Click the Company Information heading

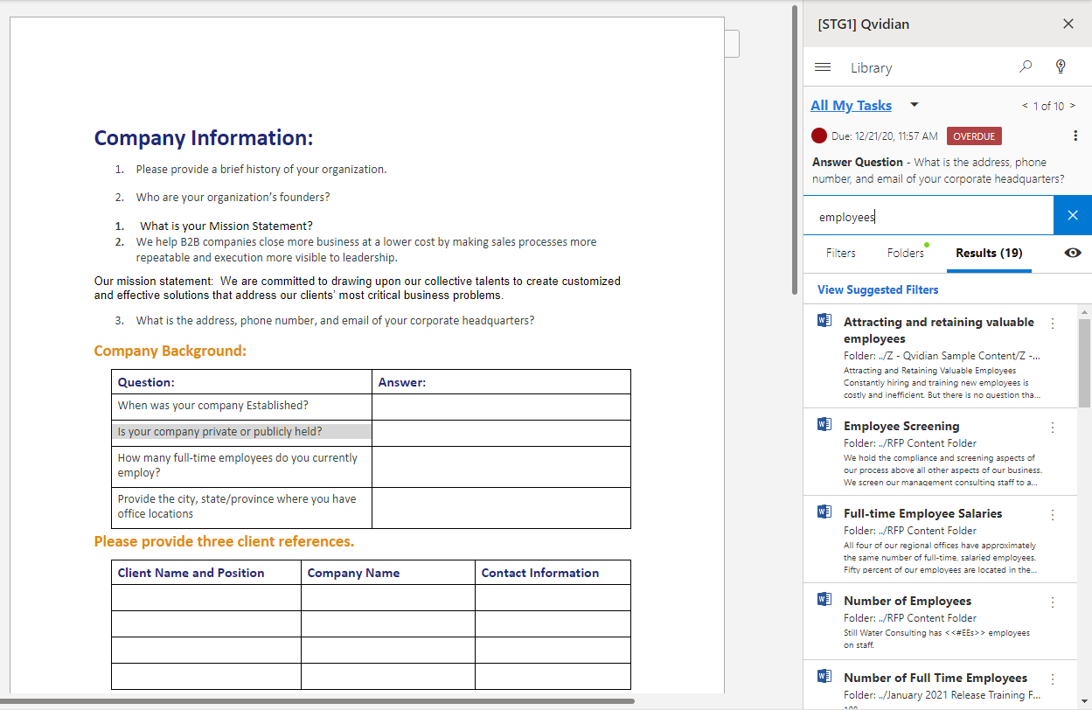pos(204,137)
